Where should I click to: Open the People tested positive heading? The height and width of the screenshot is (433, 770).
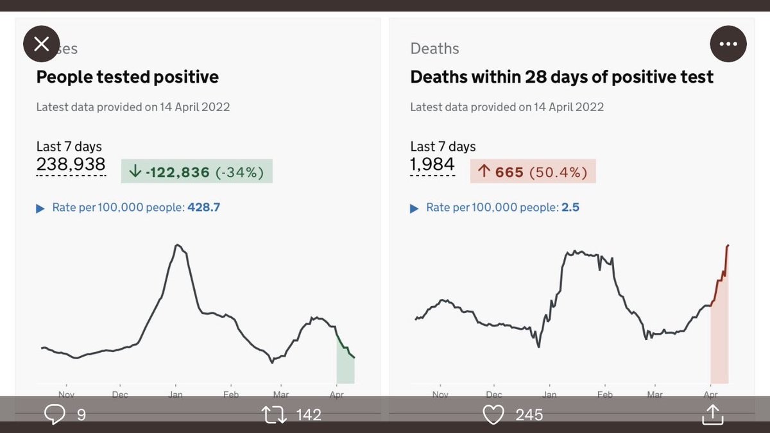click(127, 77)
